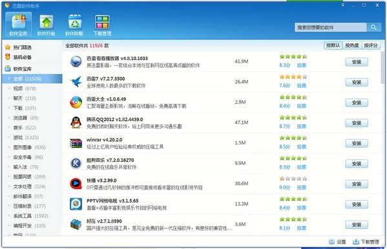Install 快播 with 安装 button
The width and height of the screenshot is (387, 249).
tap(357, 184)
